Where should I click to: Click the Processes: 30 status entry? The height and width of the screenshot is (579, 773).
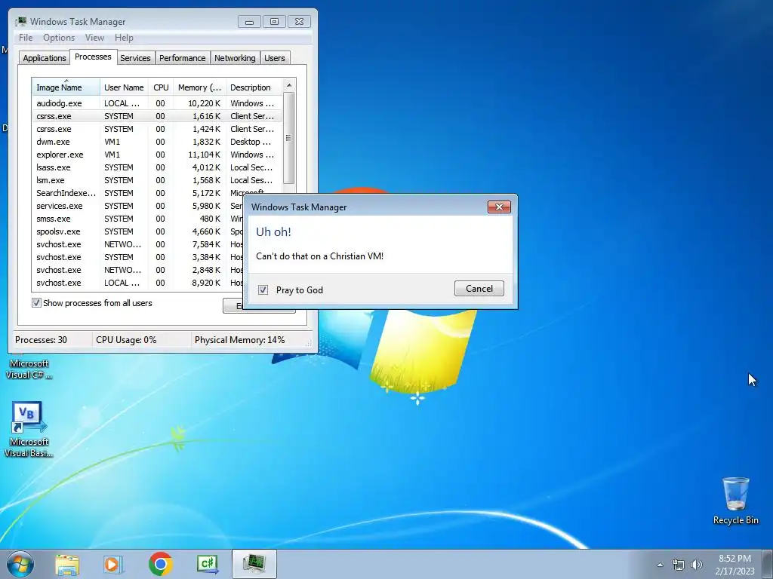point(41,340)
